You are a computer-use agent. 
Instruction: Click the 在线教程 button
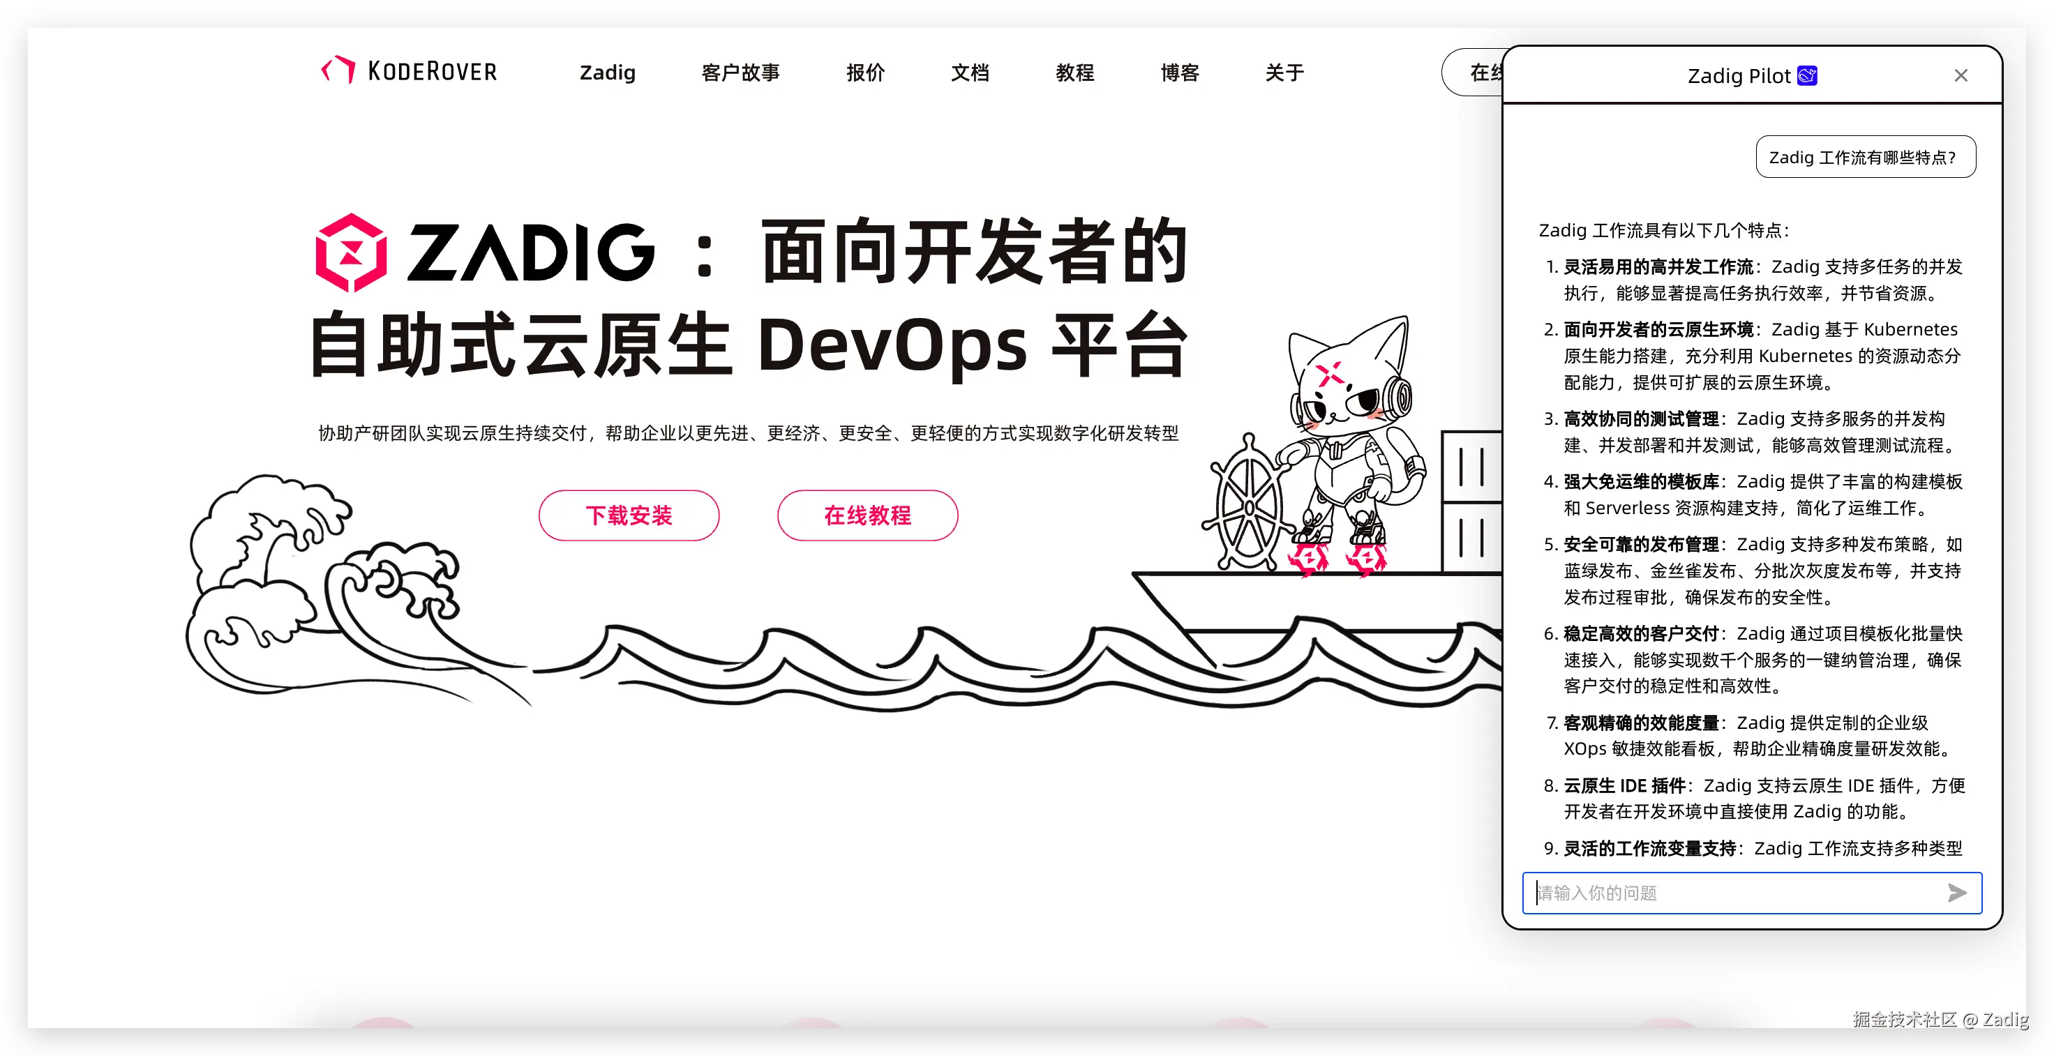tap(867, 515)
